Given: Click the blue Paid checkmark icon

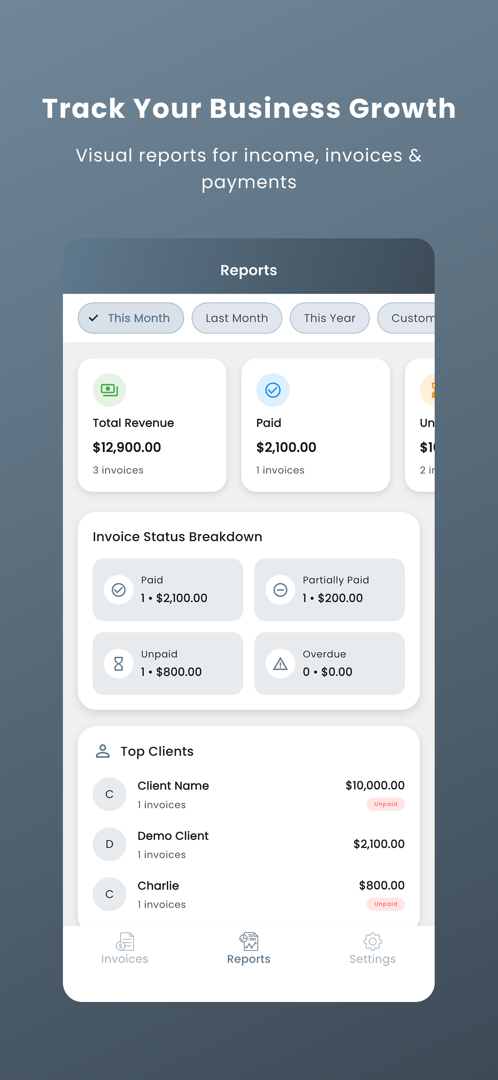Looking at the screenshot, I should (x=273, y=390).
